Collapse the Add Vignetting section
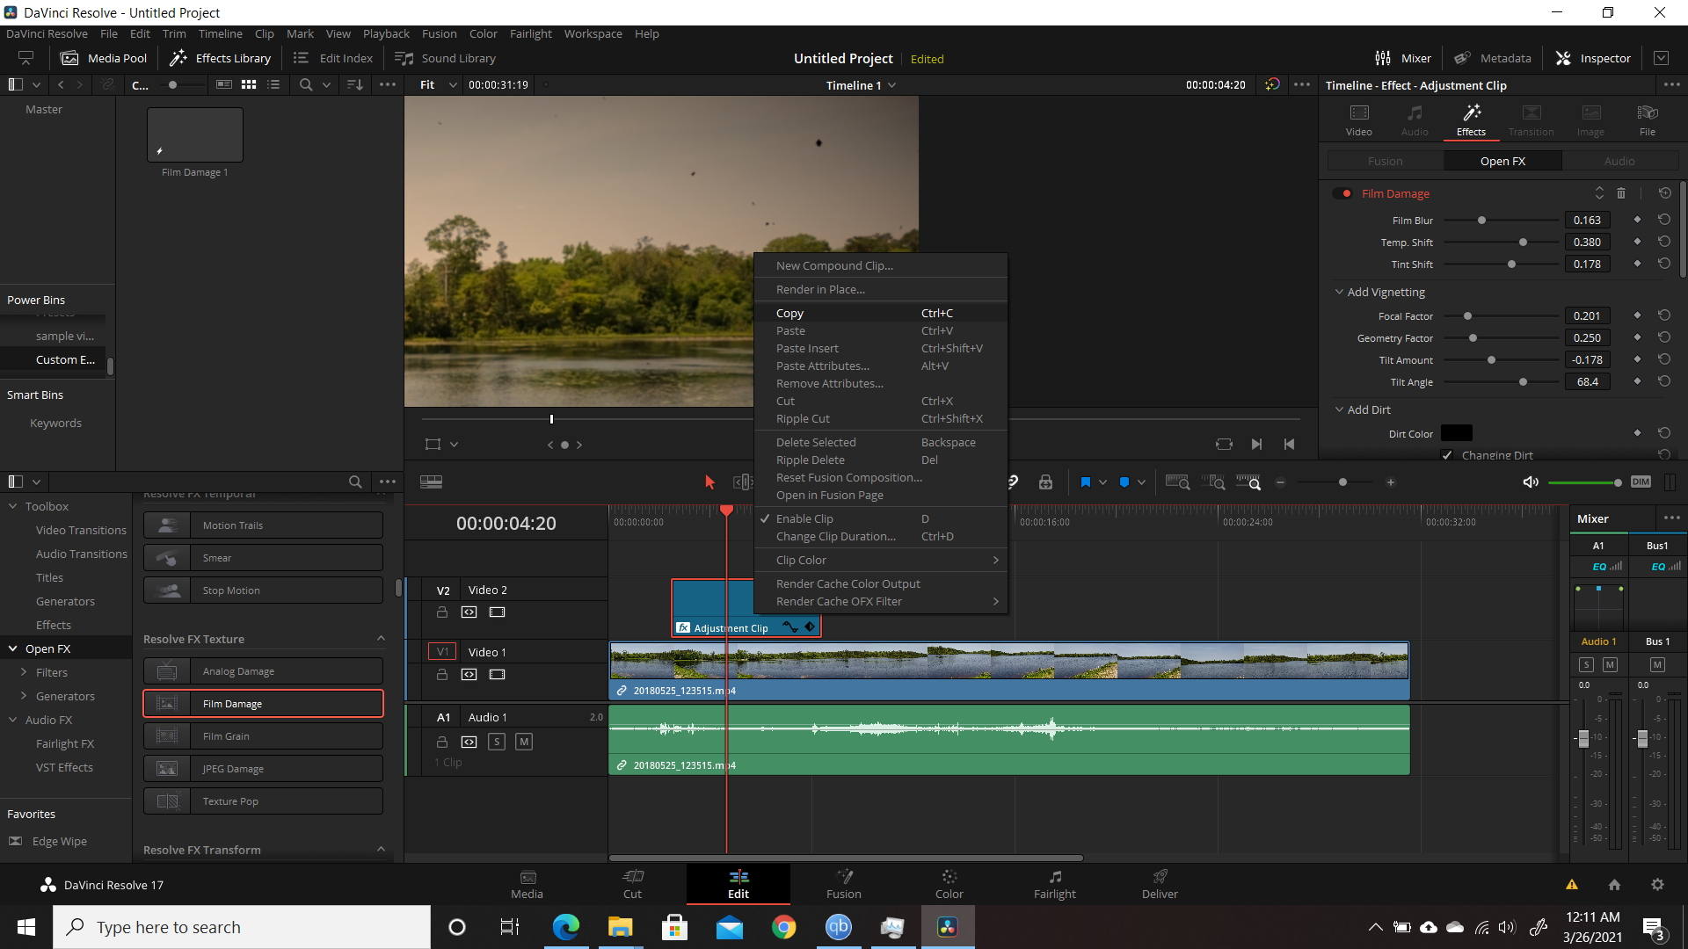The height and width of the screenshot is (949, 1688). [x=1339, y=292]
